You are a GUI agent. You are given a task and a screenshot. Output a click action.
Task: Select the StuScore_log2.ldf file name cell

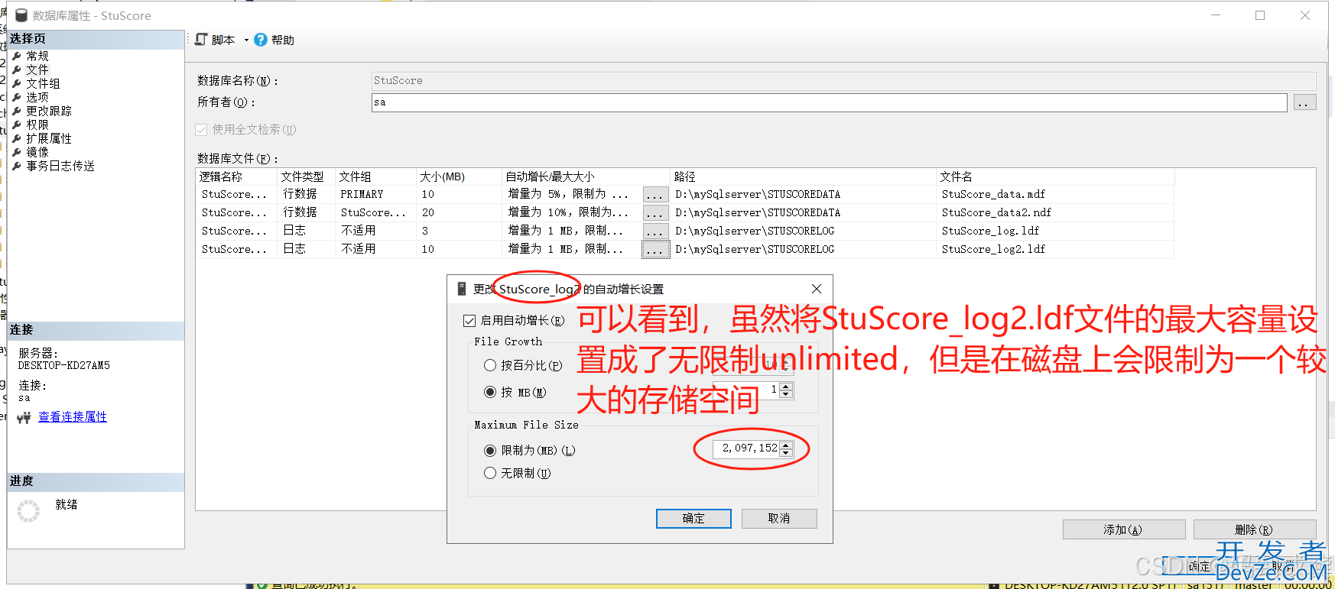click(x=1055, y=250)
